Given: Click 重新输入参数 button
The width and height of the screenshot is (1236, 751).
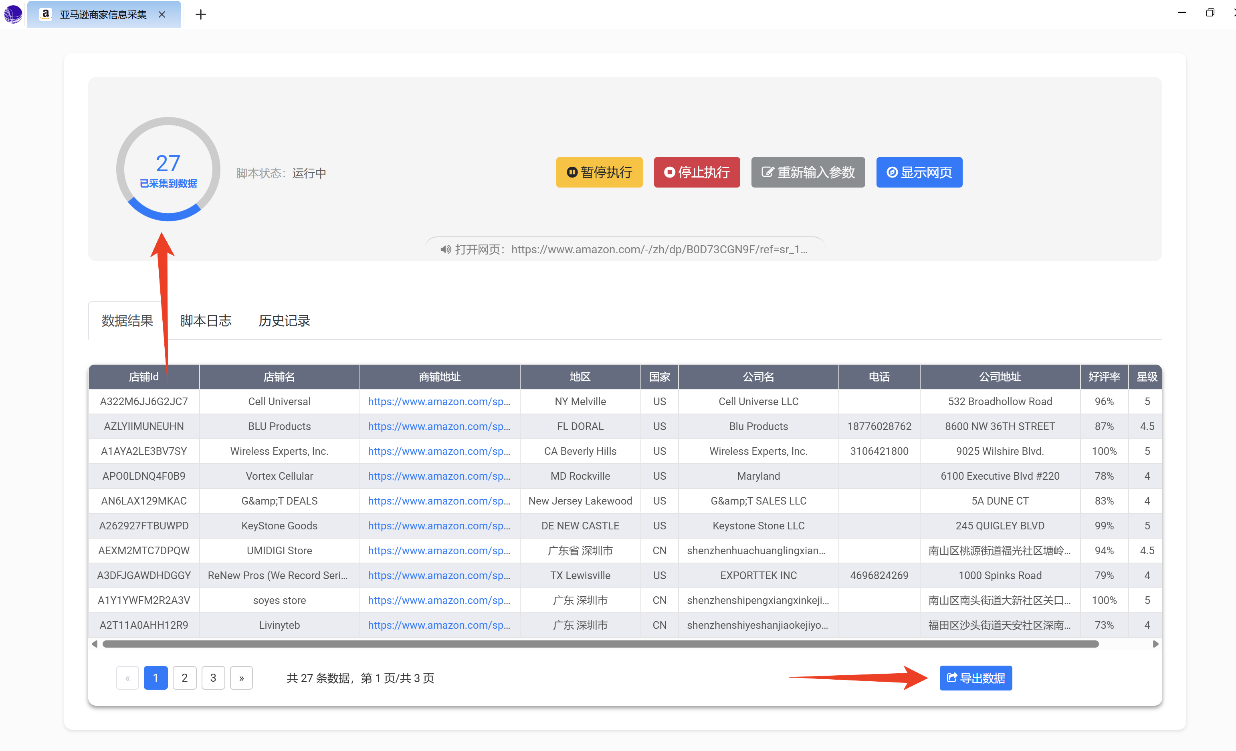Looking at the screenshot, I should click(x=808, y=172).
